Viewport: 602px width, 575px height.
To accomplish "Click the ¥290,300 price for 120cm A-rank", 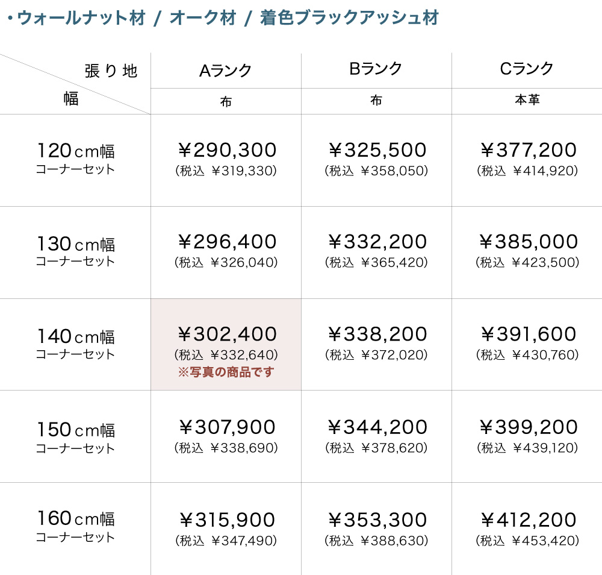I will (227, 150).
